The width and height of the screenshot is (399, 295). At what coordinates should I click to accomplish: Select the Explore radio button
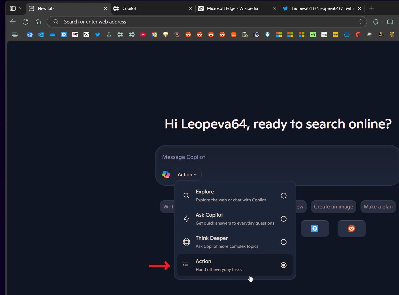[x=283, y=196]
